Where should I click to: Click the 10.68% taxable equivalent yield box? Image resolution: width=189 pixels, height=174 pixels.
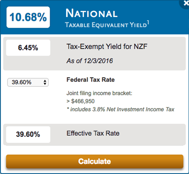point(28,17)
